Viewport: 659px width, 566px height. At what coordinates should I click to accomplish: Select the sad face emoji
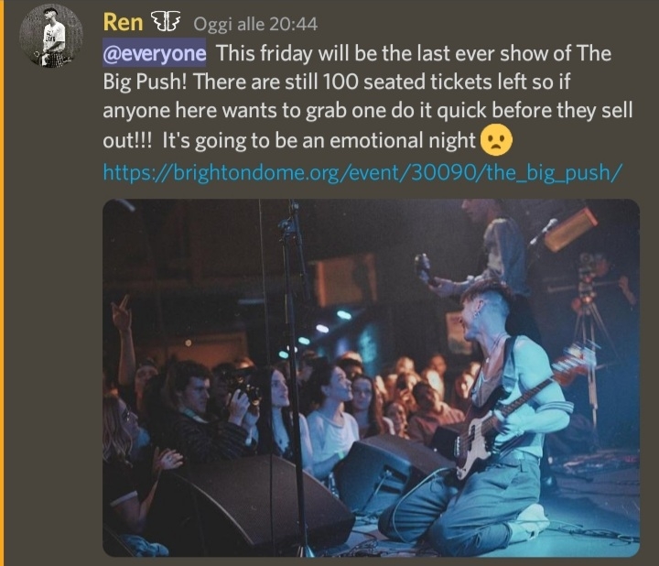(x=496, y=139)
